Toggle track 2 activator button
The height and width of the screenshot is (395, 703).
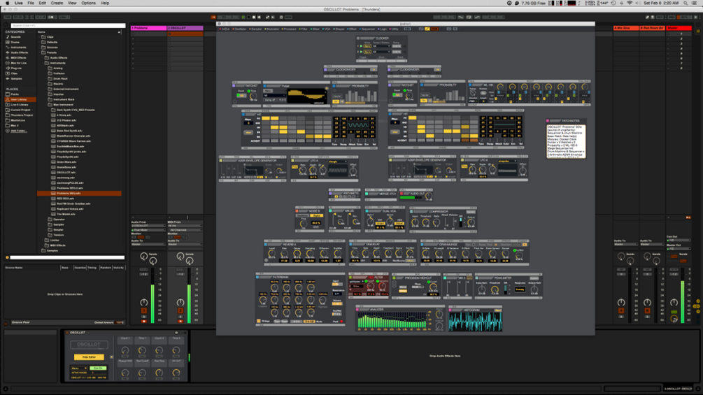[x=180, y=310]
